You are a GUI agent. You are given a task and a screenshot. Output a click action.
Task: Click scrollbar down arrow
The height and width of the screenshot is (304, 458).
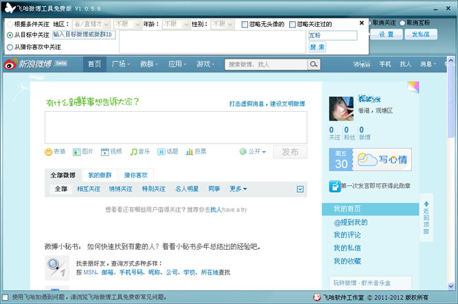point(450,286)
